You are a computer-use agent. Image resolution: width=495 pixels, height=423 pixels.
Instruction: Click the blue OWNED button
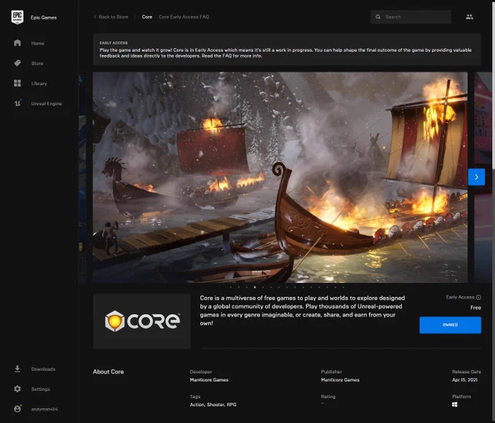pos(450,325)
